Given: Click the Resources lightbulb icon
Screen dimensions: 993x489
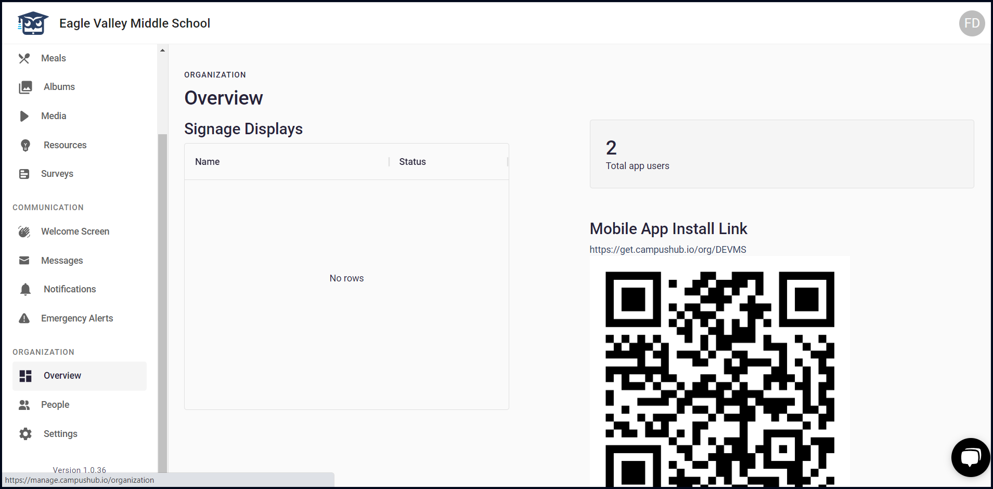Looking at the screenshot, I should [25, 145].
